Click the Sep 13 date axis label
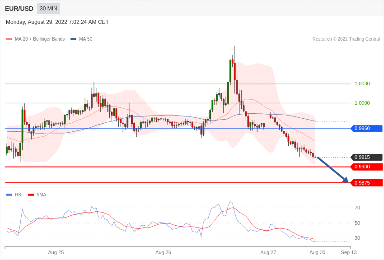384x260 pixels. [349, 252]
